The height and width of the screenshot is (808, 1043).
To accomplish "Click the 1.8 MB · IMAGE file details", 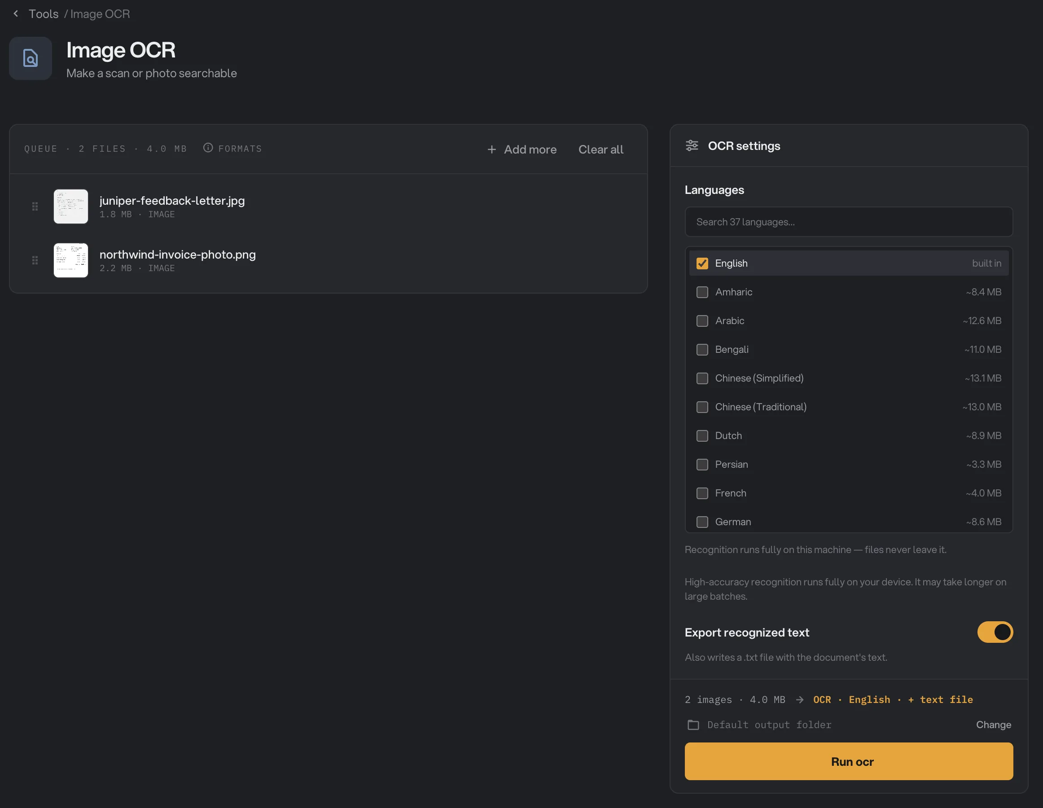I will click(137, 215).
